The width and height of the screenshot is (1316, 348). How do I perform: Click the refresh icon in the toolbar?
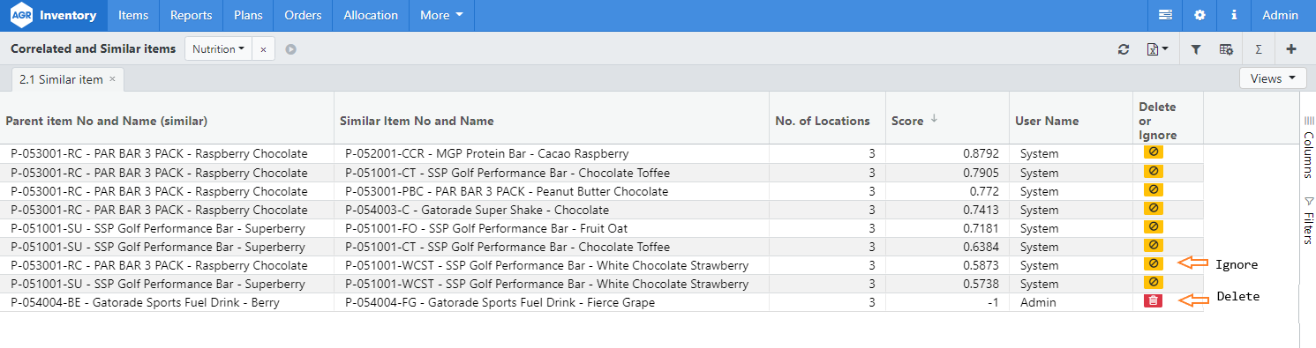click(x=1124, y=49)
